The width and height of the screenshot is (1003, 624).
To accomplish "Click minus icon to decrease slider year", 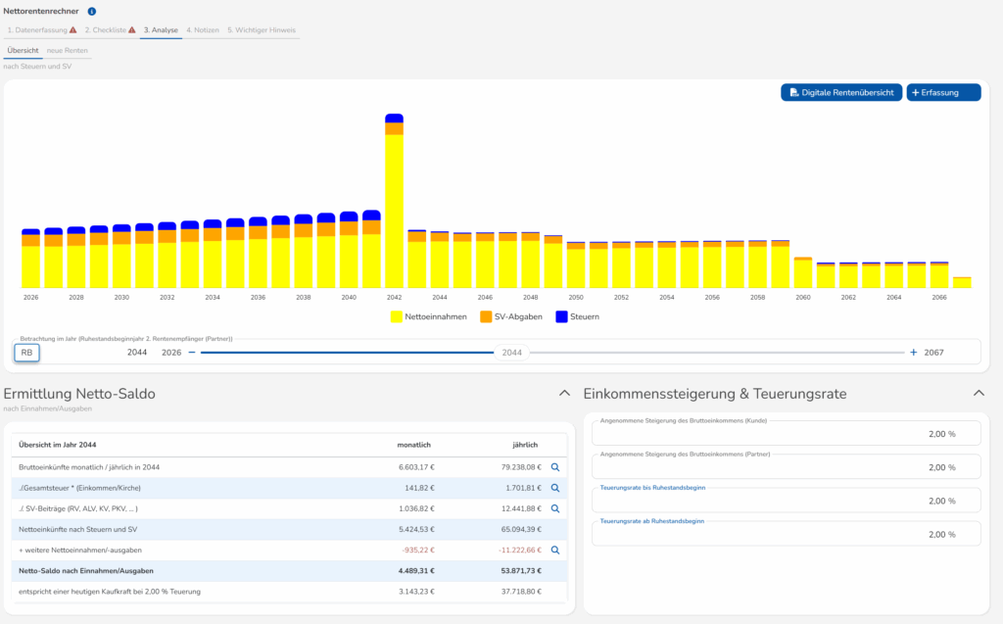I will tap(192, 352).
